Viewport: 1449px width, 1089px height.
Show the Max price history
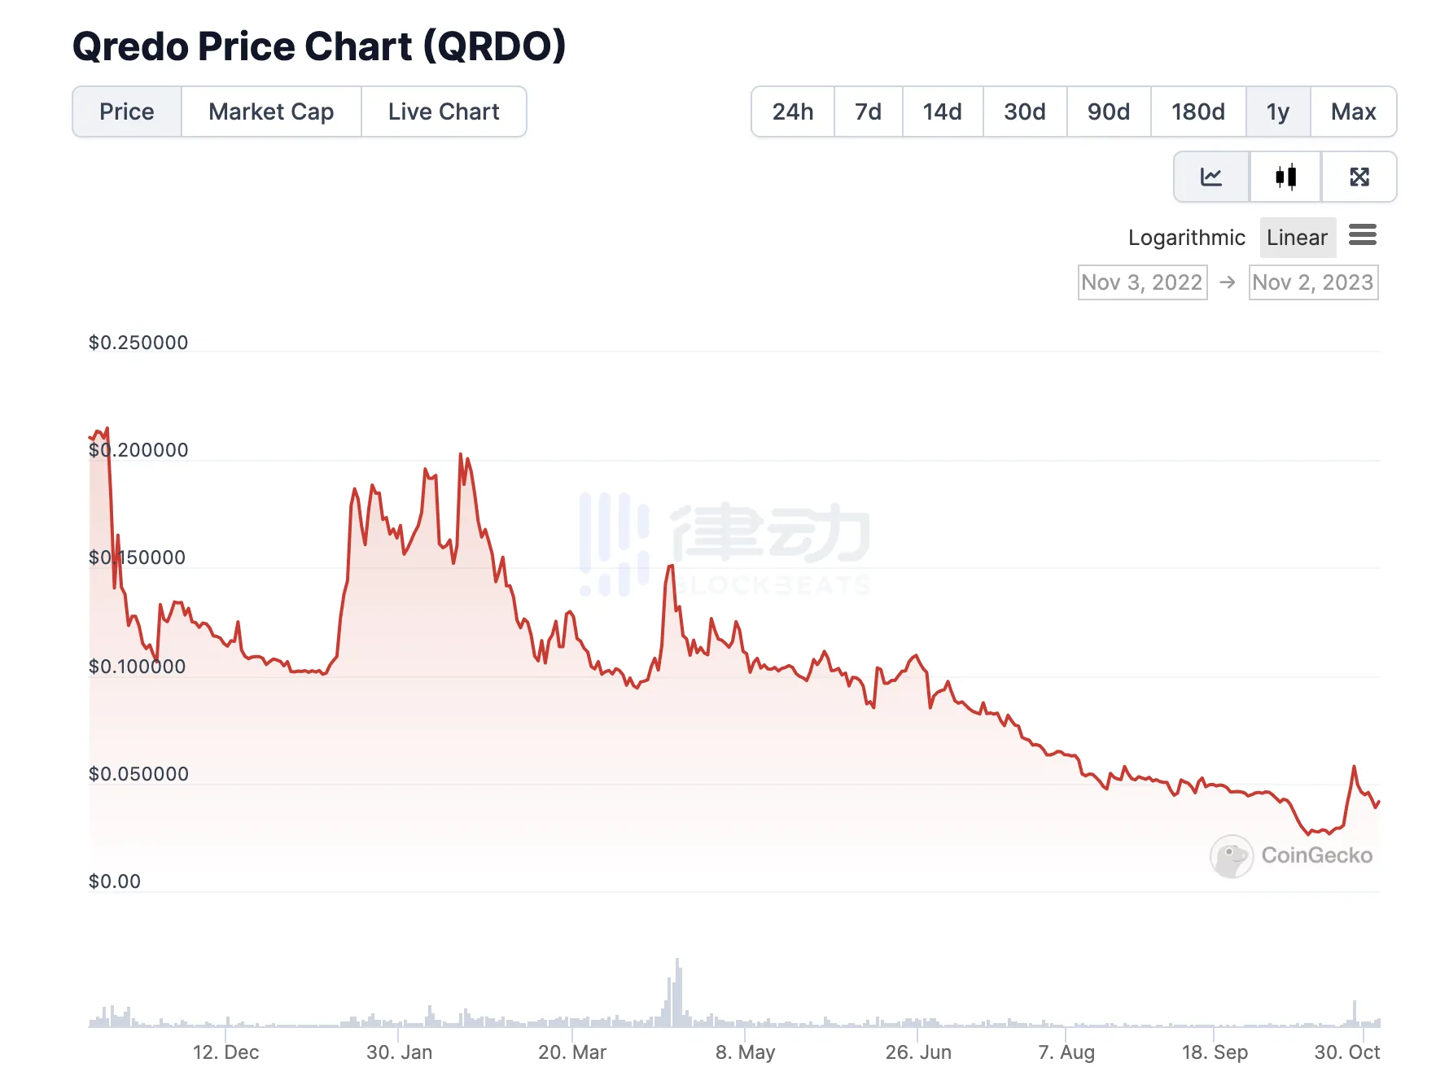click(1353, 112)
